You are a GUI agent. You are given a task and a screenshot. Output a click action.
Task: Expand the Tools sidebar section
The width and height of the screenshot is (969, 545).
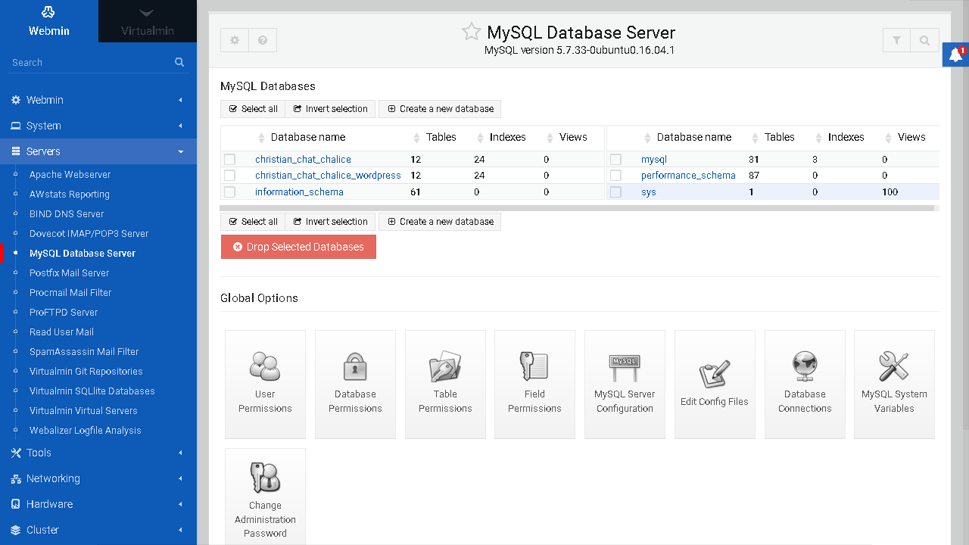39,453
